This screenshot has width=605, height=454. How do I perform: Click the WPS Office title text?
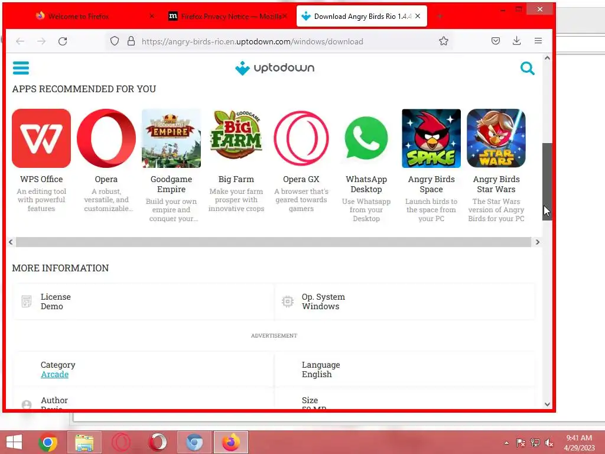click(x=41, y=179)
